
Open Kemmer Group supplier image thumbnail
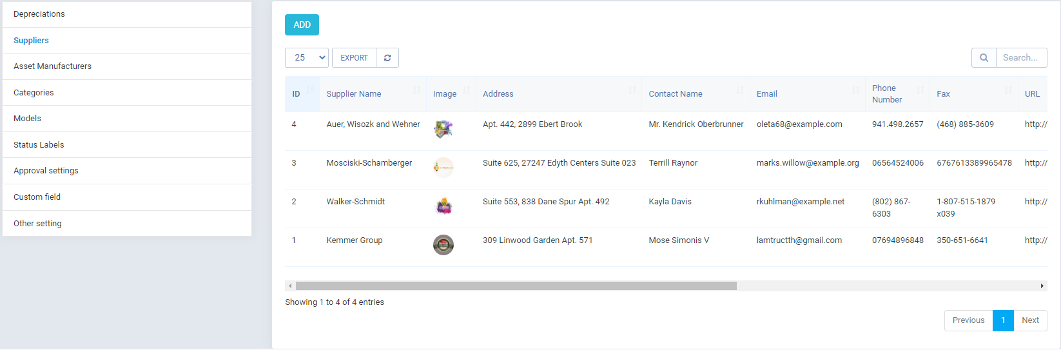(x=443, y=245)
